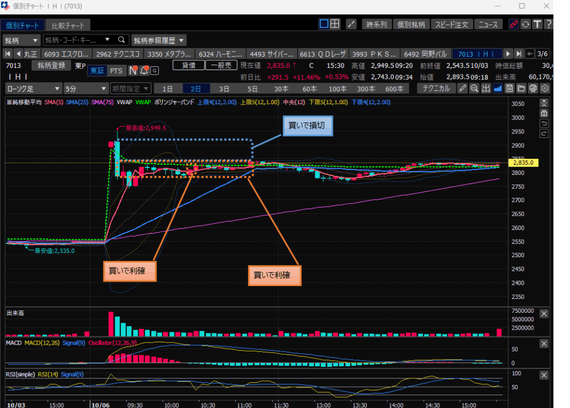Switch to the 比較チャート tab
The height and width of the screenshot is (408, 570).
[68, 26]
